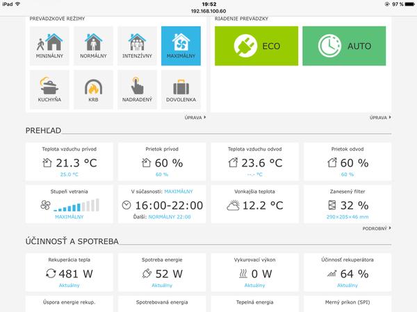Click Aktuálny under Spotreba energie
The image size is (417, 312).
click(x=162, y=285)
